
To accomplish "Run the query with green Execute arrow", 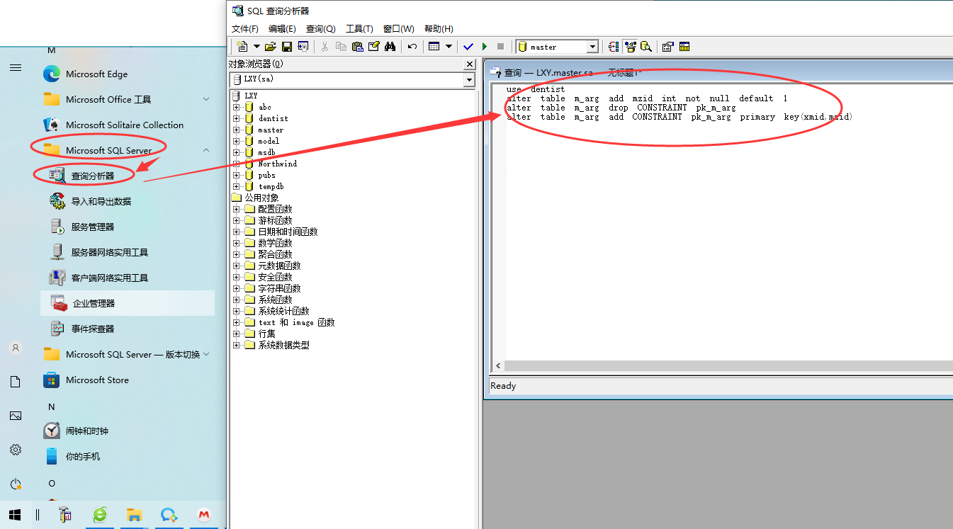I will (485, 47).
